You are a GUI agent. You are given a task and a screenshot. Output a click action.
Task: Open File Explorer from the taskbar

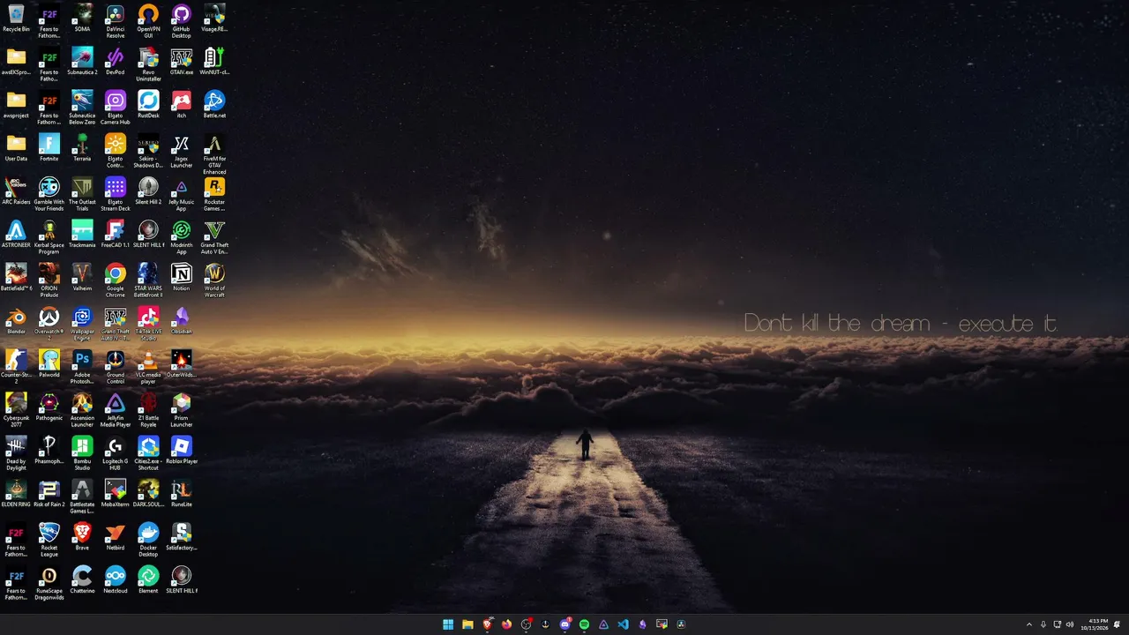[x=467, y=624]
